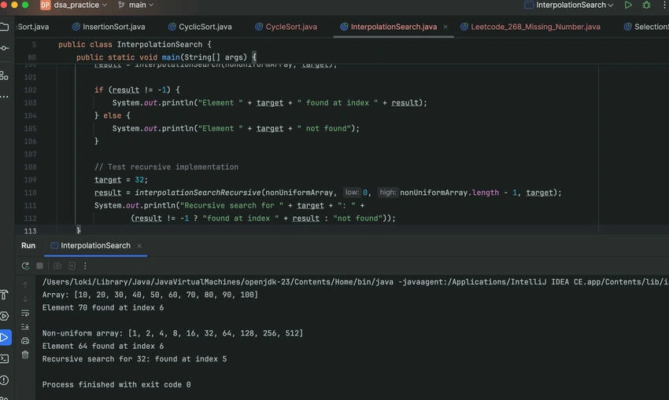
Task: Click 'target = 32;' on line 109
Action: tap(121, 180)
